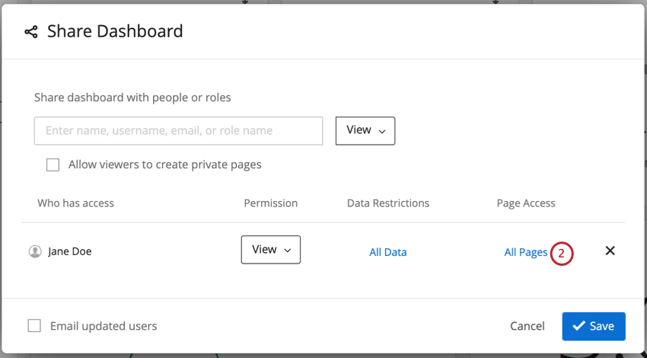Image resolution: width=647 pixels, height=358 pixels.
Task: Save the dashboard sharing settings
Action: coord(594,326)
